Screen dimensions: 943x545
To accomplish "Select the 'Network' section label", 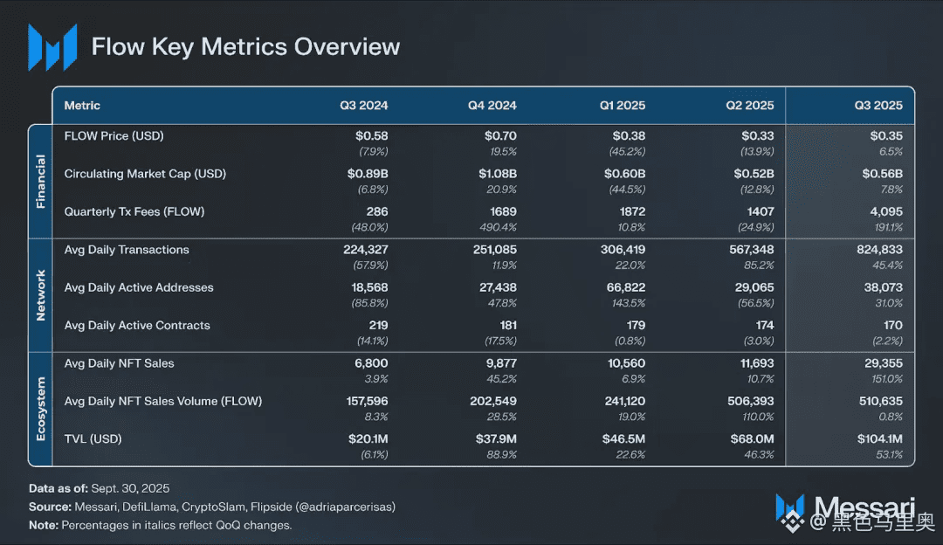I will 40,294.
